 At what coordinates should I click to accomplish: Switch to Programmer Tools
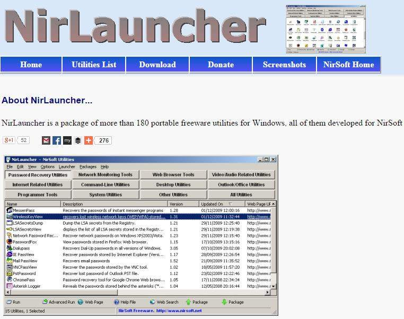point(38,194)
